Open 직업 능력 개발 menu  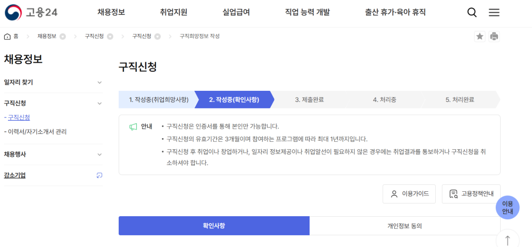[x=307, y=13]
